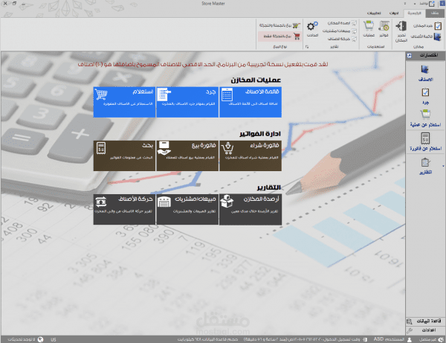Click جرد المخازن clipboard icon in ribbon
The image size is (446, 343).
[x=439, y=26]
